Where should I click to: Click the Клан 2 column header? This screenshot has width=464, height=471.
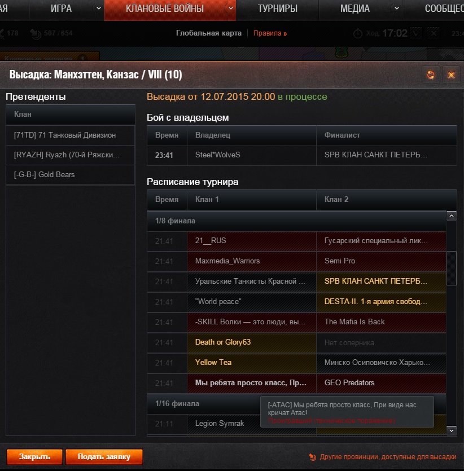click(387, 200)
